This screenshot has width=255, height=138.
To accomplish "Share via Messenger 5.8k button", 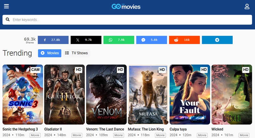I will coord(152,40).
